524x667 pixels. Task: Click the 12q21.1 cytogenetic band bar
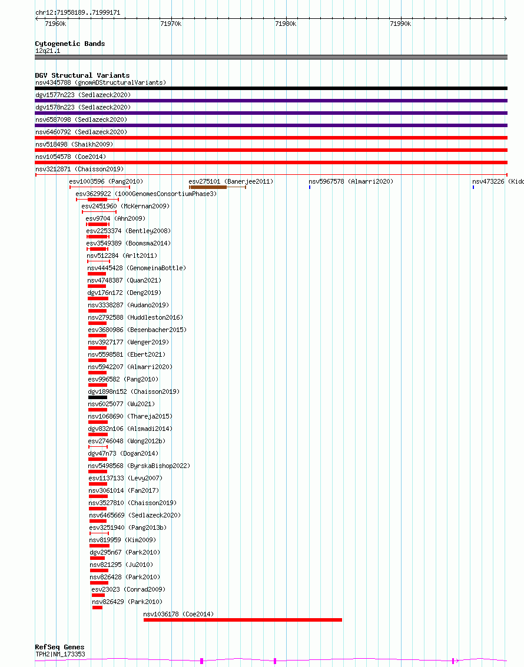(271, 57)
